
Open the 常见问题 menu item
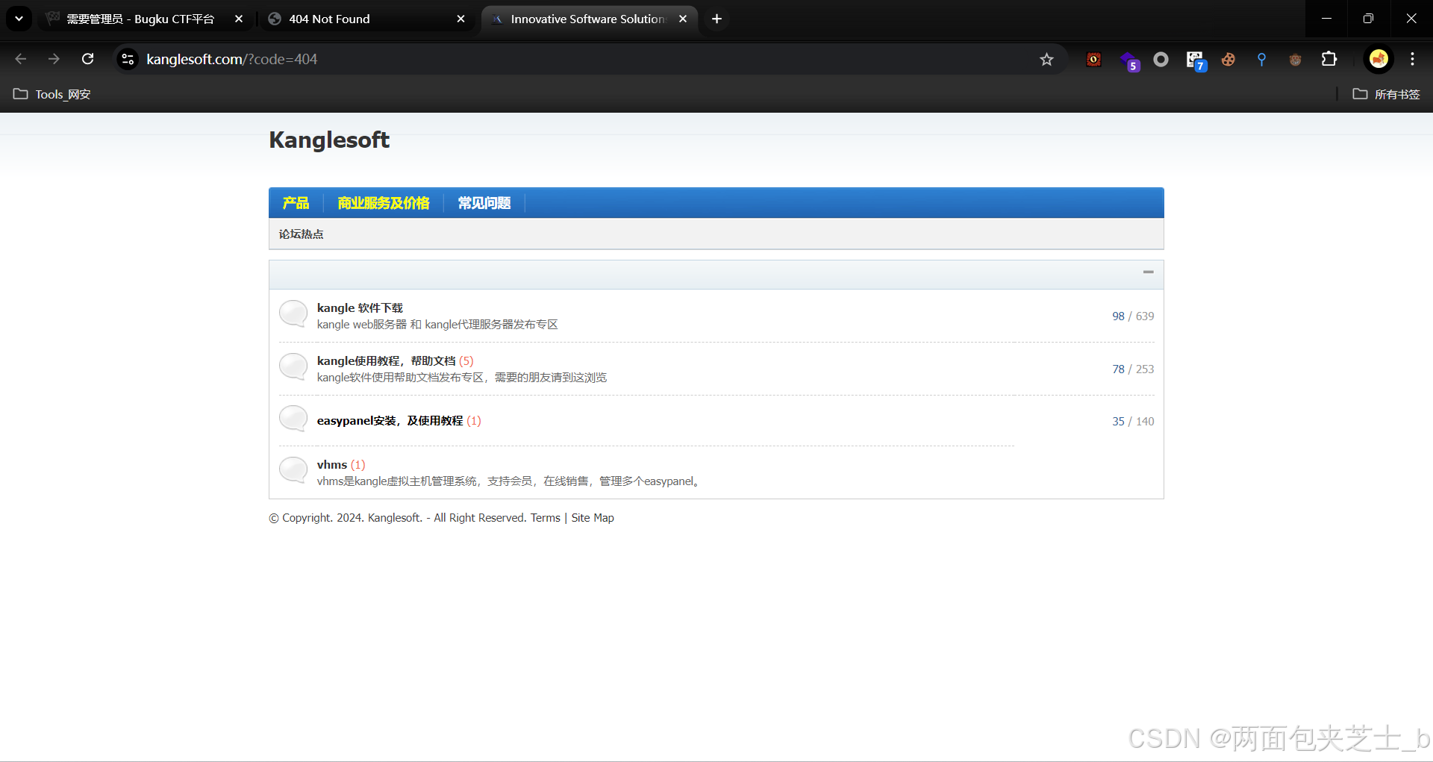click(484, 203)
